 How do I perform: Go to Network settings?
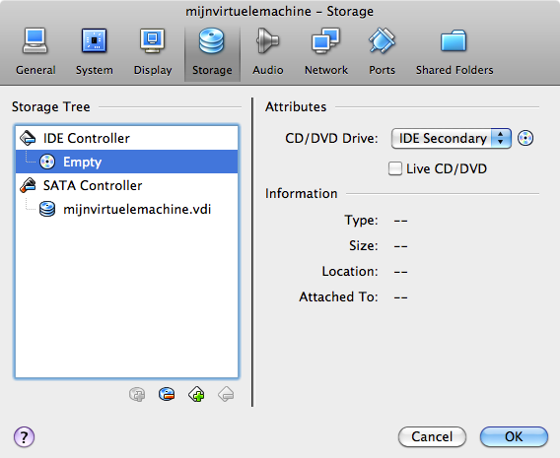(x=325, y=53)
